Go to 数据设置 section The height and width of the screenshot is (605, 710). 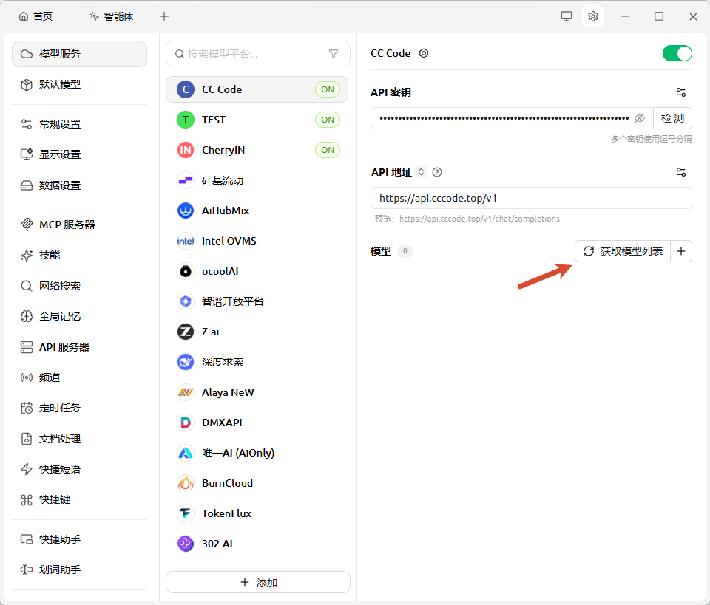click(x=79, y=185)
